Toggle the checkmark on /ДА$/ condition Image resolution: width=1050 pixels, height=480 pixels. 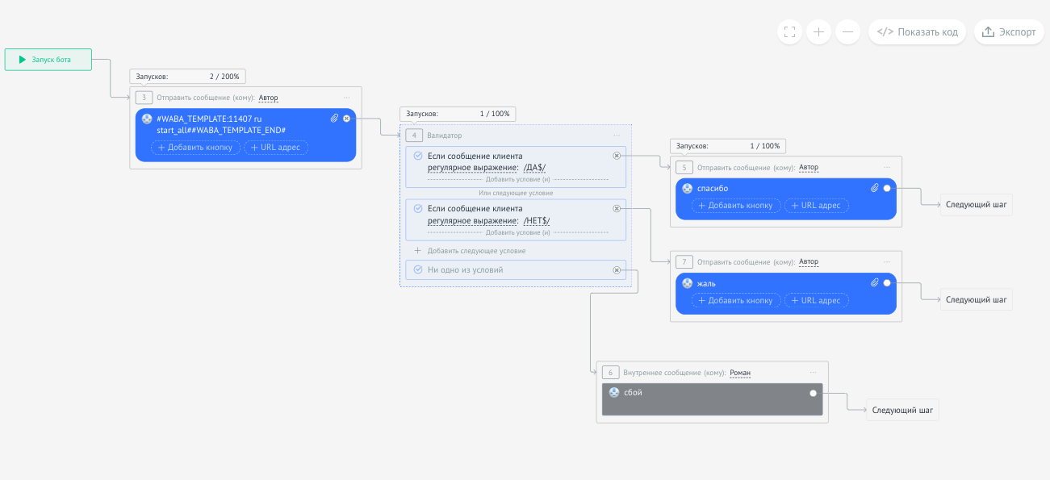(x=417, y=156)
